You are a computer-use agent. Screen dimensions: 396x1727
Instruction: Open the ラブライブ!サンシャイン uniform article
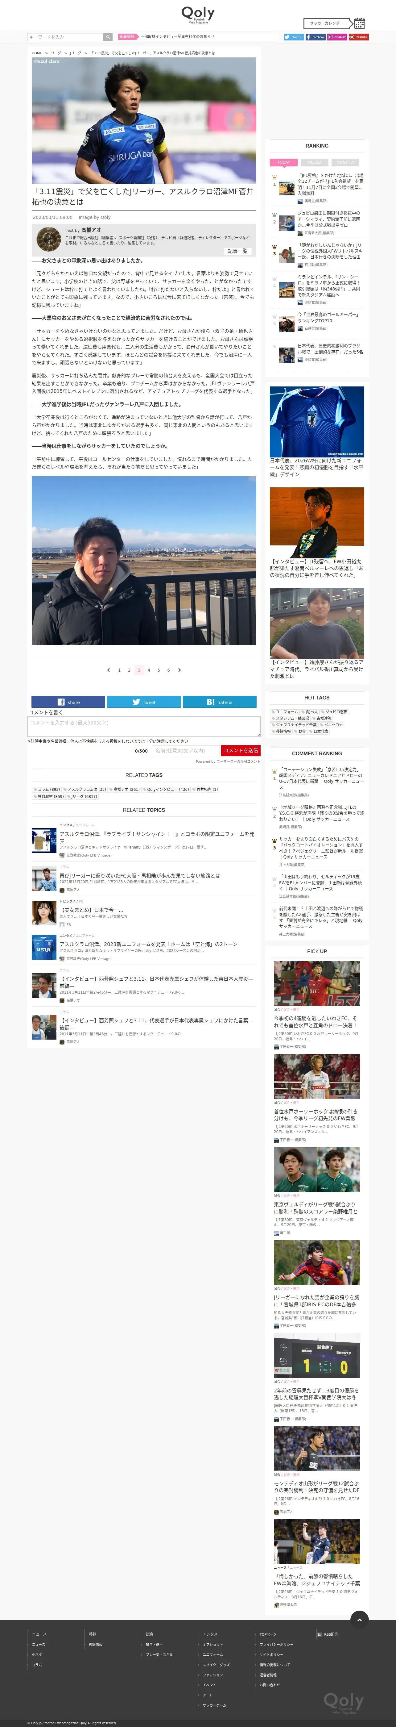coord(157,837)
